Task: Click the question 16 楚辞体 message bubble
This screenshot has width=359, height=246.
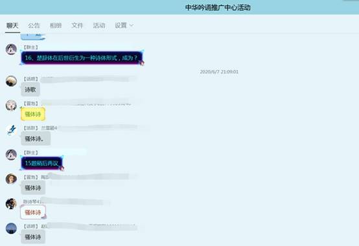Action: point(82,58)
